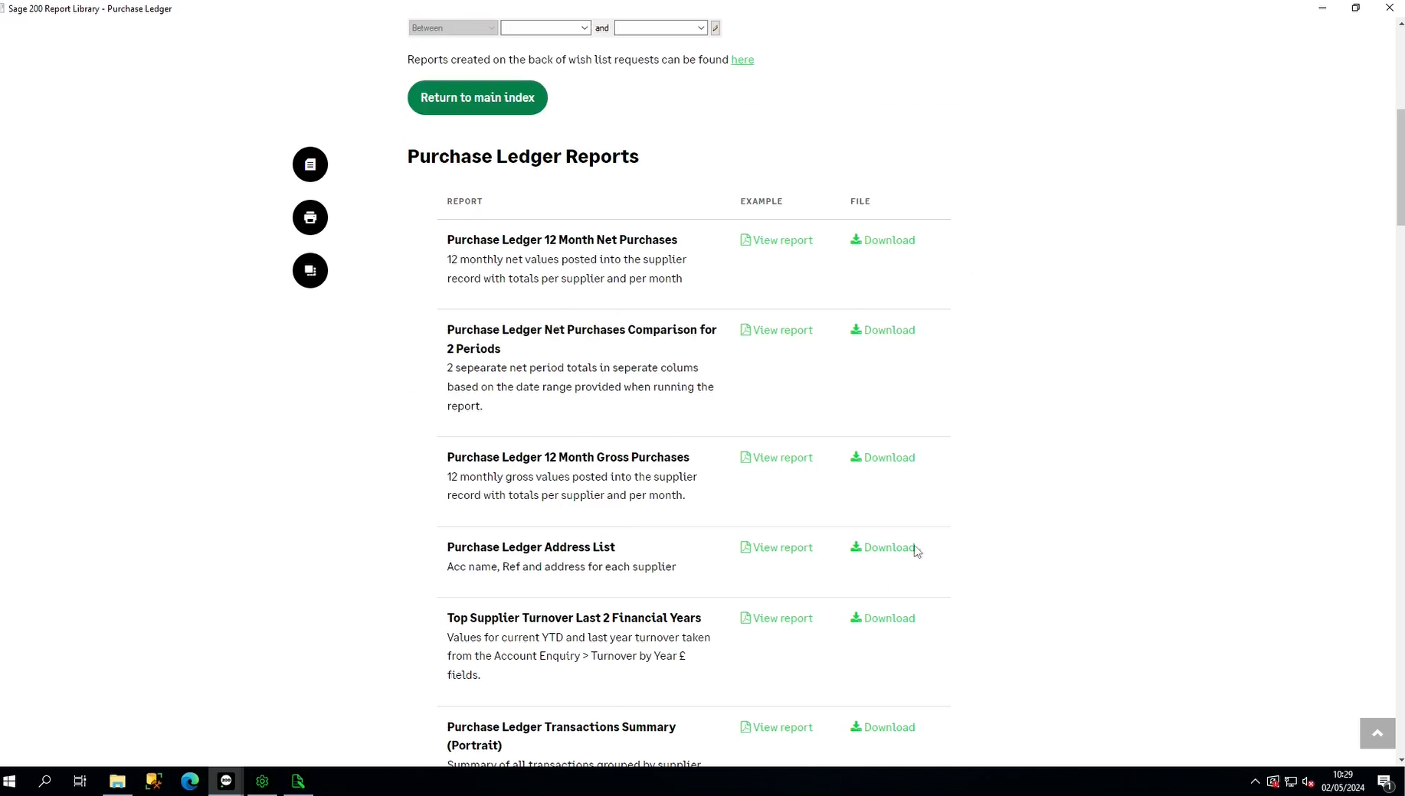
Task: Open the Between filter dropdown
Action: tap(453, 28)
